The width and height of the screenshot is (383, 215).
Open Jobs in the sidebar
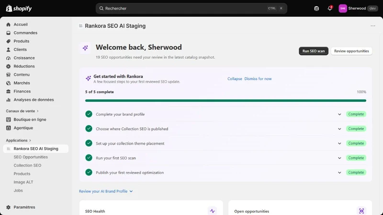coord(18,191)
